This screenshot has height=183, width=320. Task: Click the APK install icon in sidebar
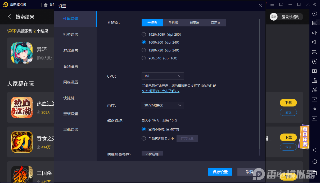point(314,80)
